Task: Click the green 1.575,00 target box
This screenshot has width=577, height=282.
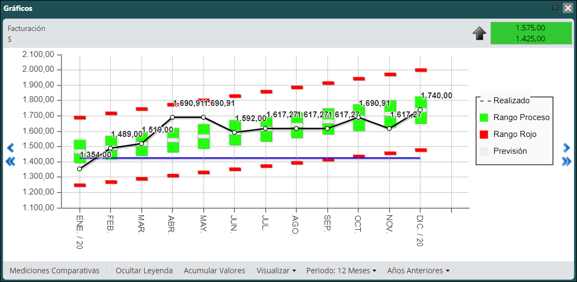Action: 530,33
